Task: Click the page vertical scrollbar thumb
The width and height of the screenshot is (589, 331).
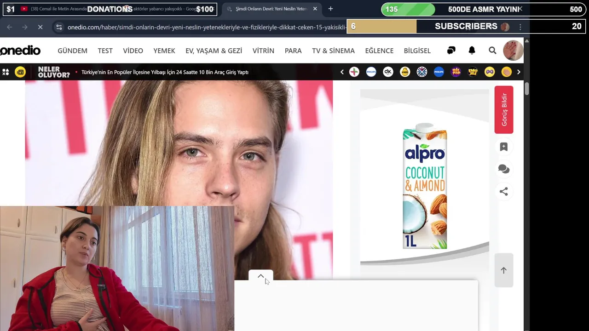Action: click(x=527, y=88)
